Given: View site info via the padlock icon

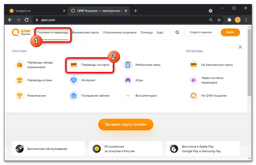Looking at the screenshot, I should (37, 20).
